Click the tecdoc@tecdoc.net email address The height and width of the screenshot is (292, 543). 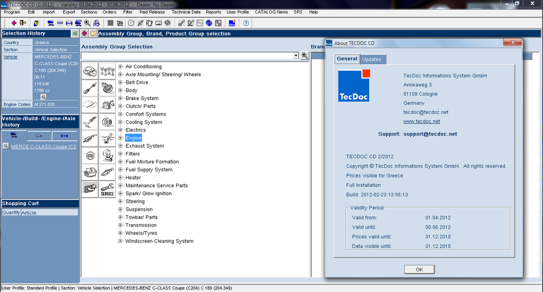click(x=426, y=112)
